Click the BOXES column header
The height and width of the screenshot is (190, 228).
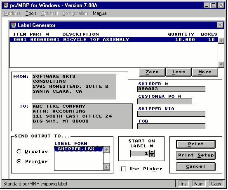click(209, 34)
